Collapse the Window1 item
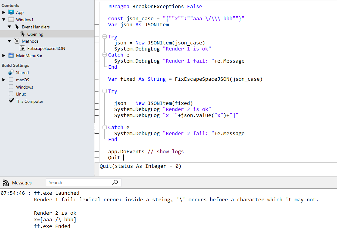 pos(4,20)
